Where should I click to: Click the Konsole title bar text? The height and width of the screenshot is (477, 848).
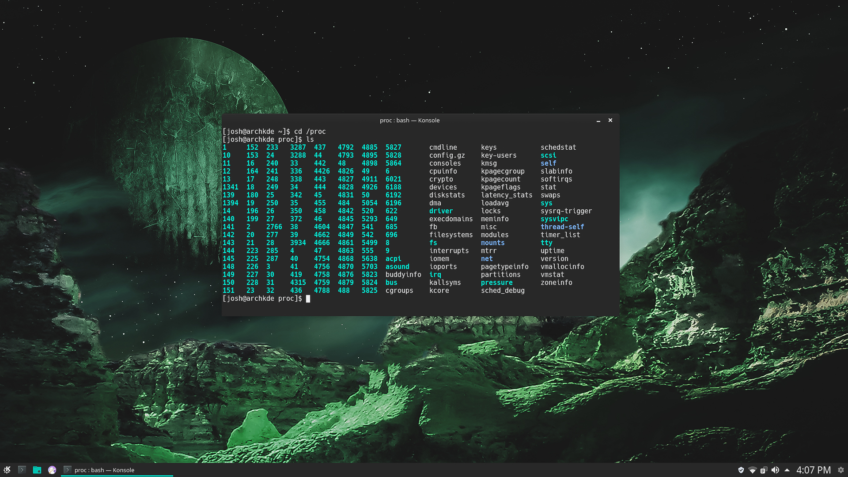(x=409, y=120)
